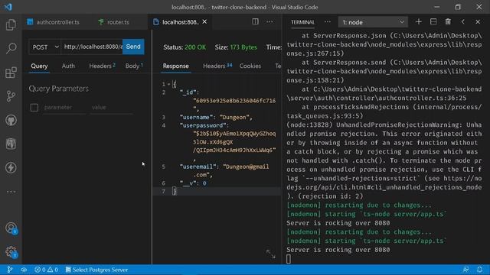Click the first 'Server is rocking over 8080' line
Screen dimensions: 490x275
pyautogui.click(x=338, y=223)
